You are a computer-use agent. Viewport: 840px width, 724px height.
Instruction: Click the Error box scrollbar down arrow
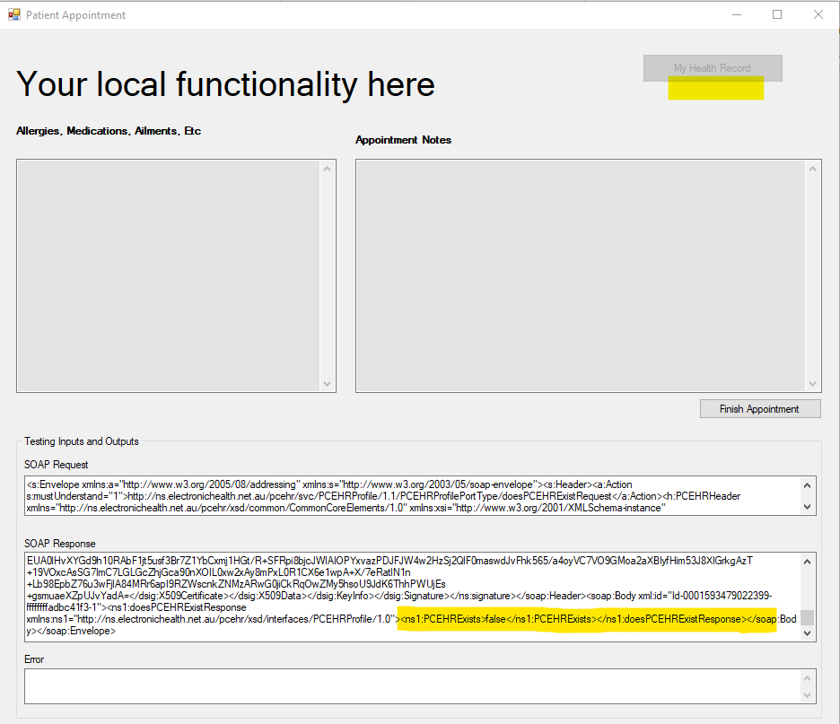pos(808,696)
